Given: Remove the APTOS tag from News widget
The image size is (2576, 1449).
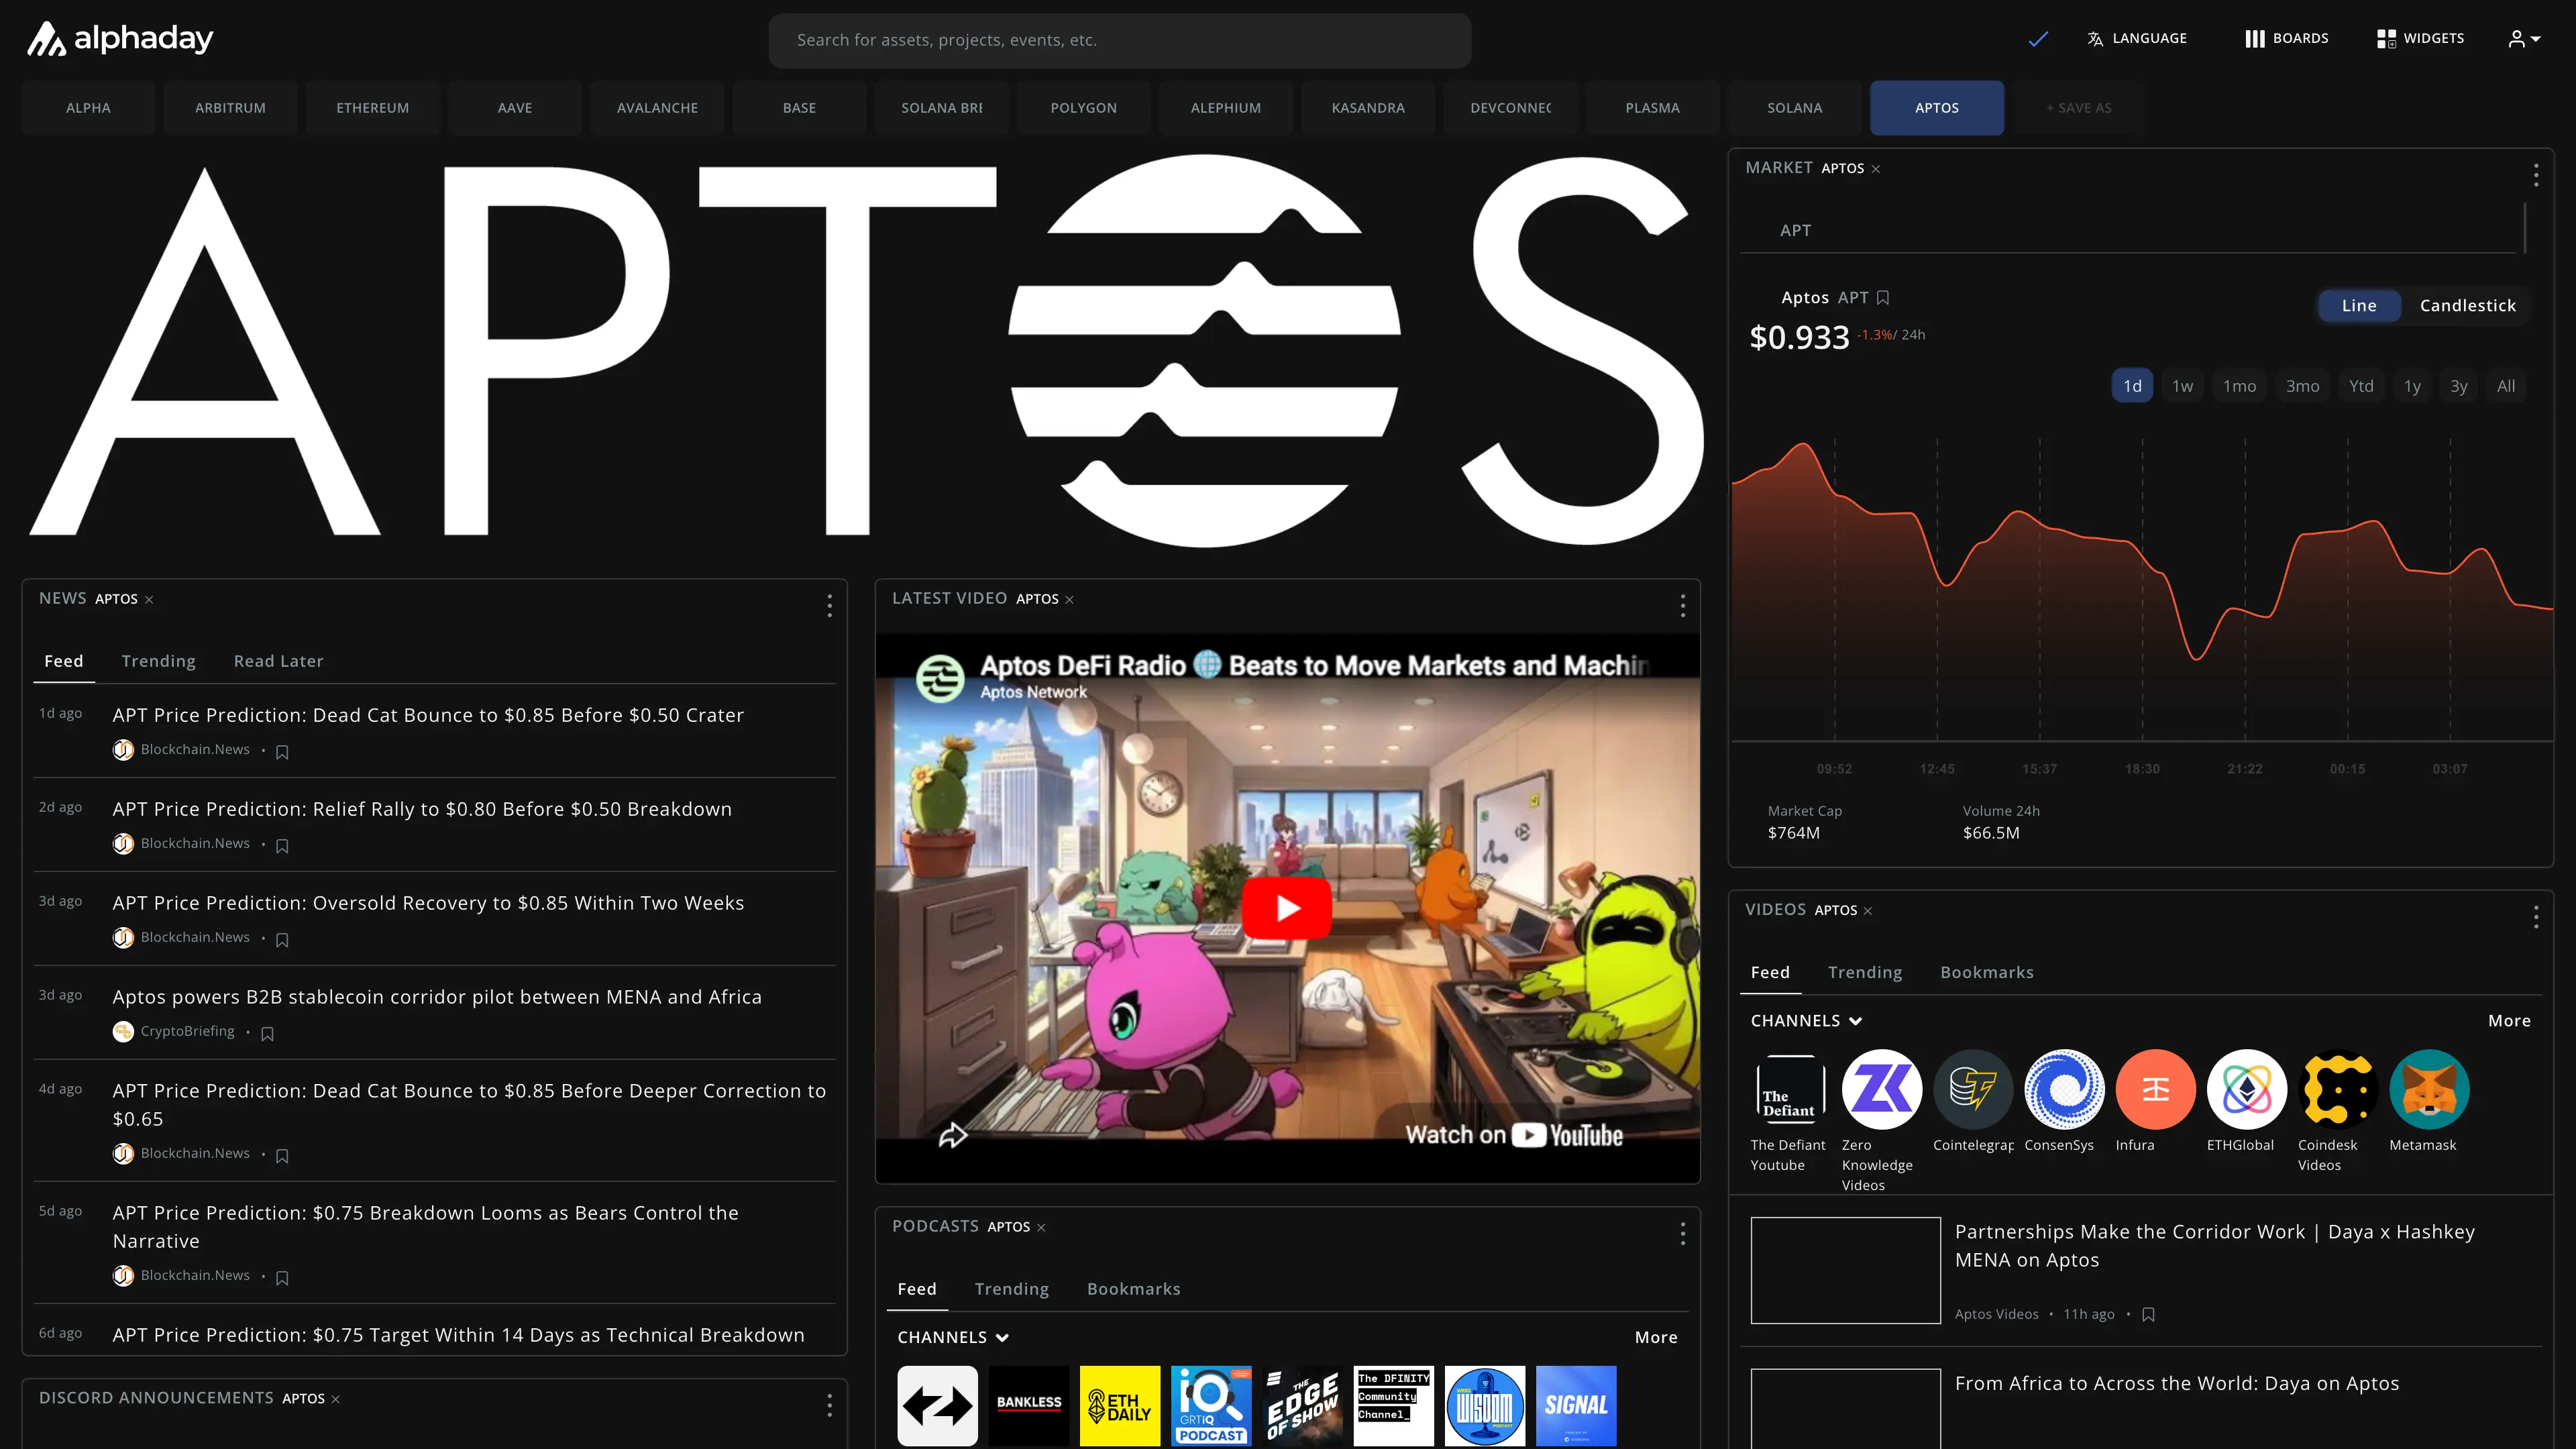Looking at the screenshot, I should pyautogui.click(x=149, y=600).
